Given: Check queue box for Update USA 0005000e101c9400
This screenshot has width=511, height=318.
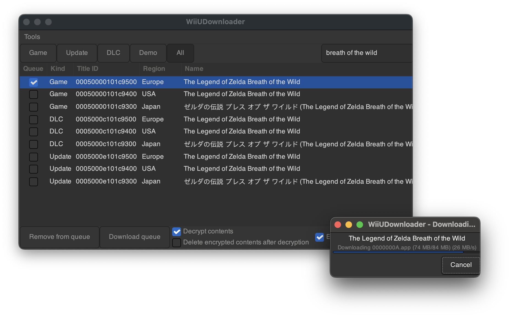Looking at the screenshot, I should click(x=34, y=169).
